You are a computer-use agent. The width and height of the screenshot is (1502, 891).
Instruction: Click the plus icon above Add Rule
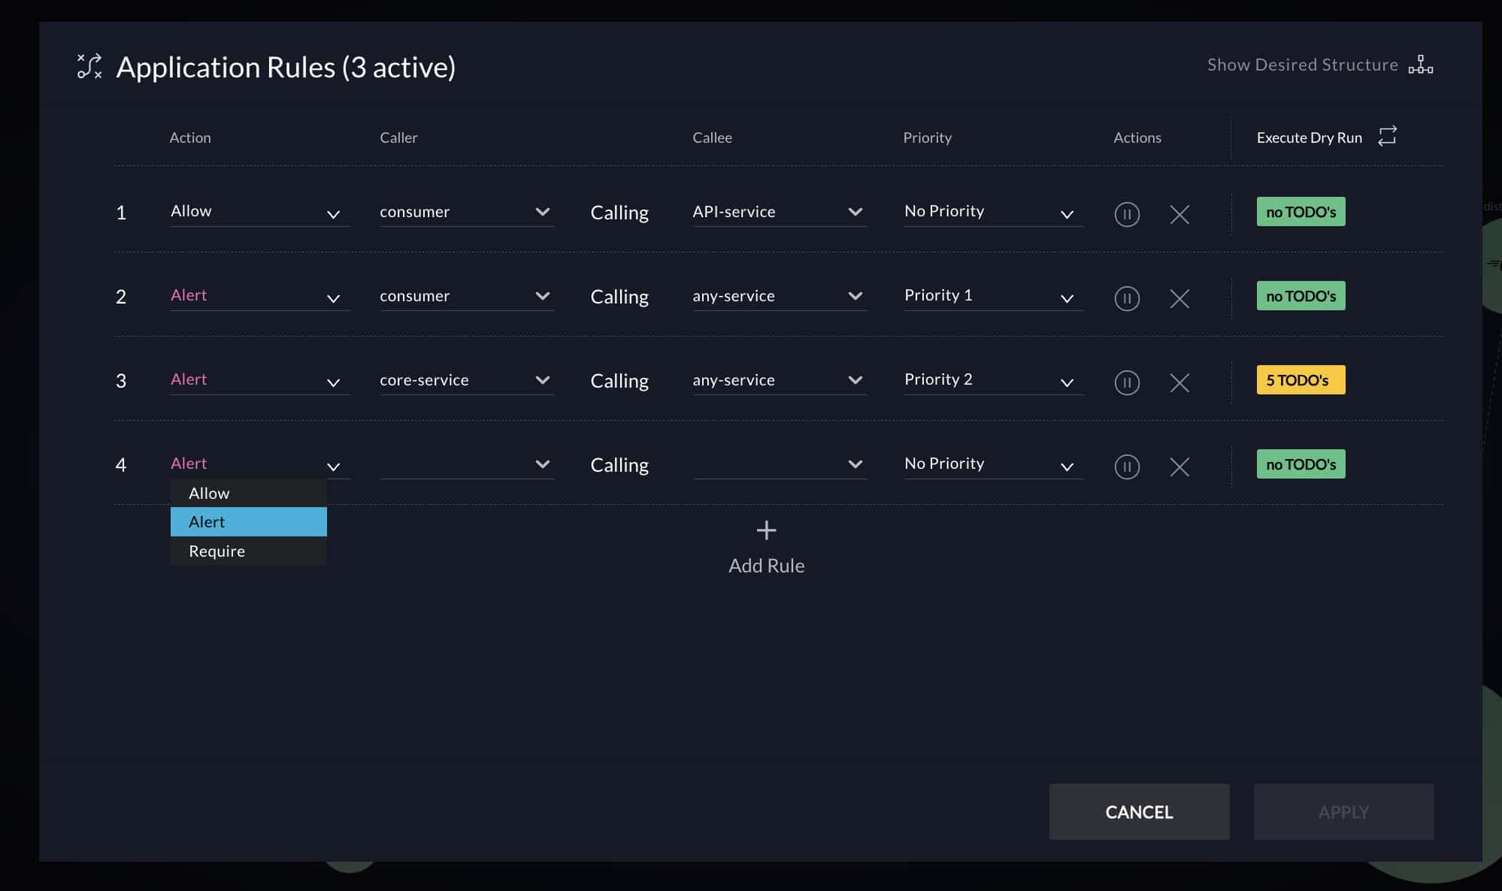click(x=765, y=530)
